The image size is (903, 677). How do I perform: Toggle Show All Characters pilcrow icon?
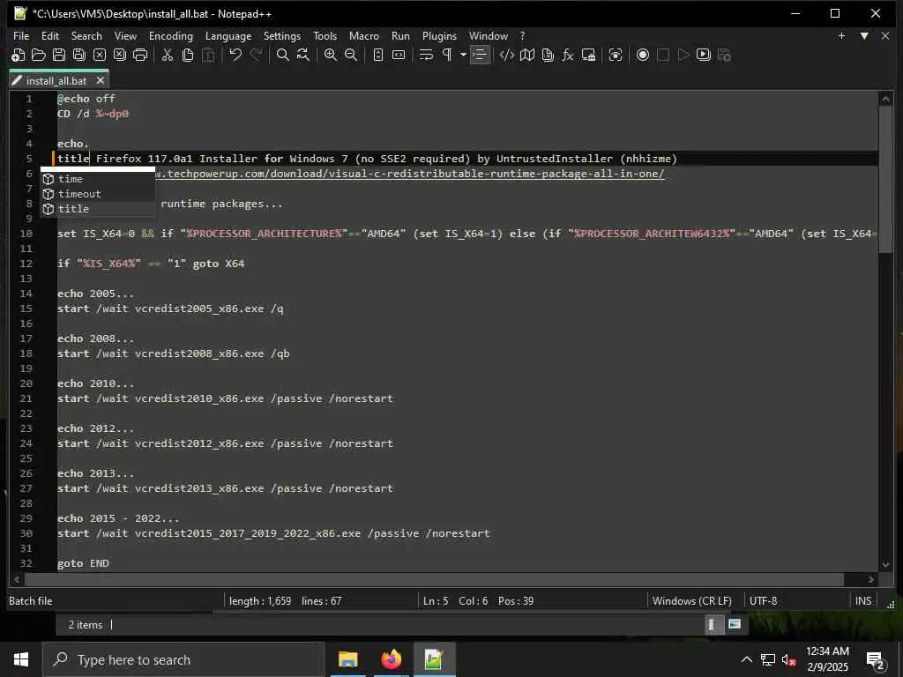447,55
